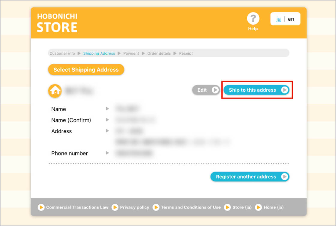Click arrow icon beside Store (ja)

point(228,207)
